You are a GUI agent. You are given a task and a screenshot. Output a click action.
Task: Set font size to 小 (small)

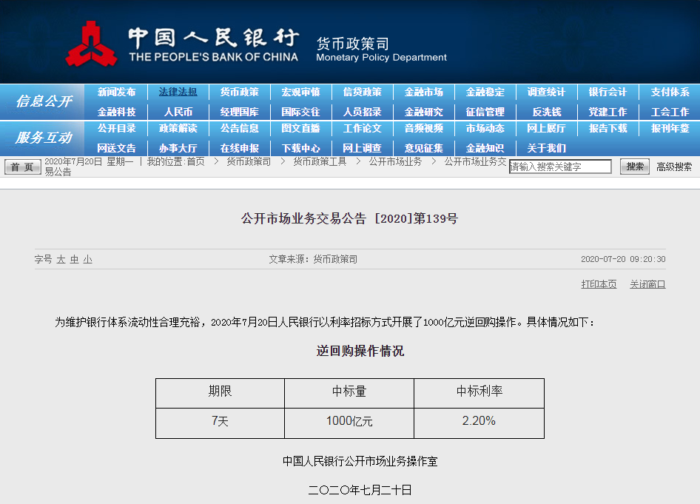(87, 260)
